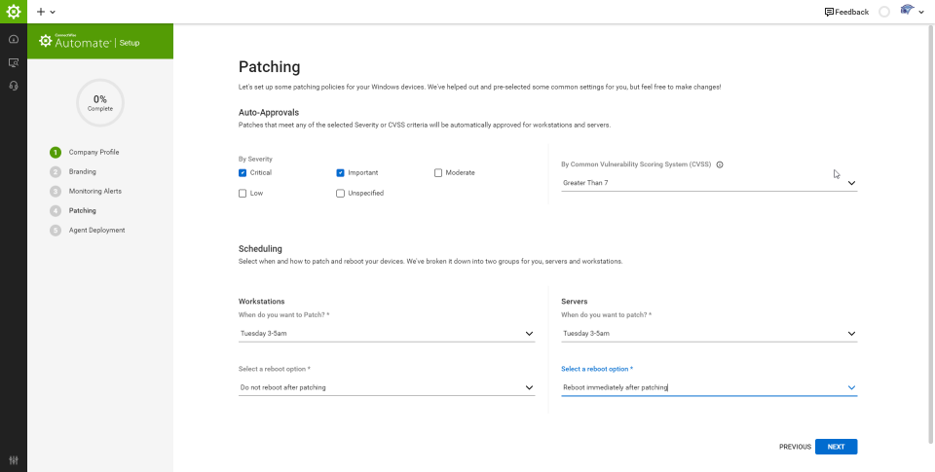Click the NEXT button

coord(836,447)
